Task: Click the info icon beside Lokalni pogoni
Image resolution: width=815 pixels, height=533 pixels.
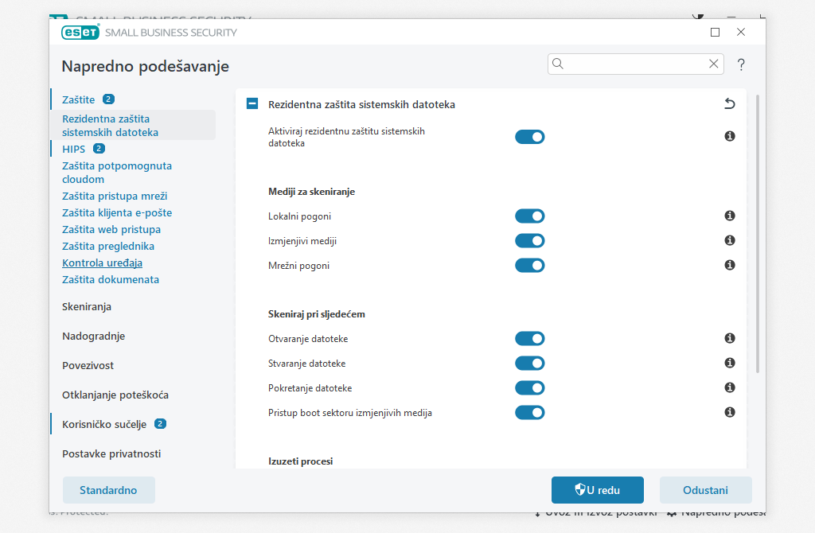Action: [729, 216]
